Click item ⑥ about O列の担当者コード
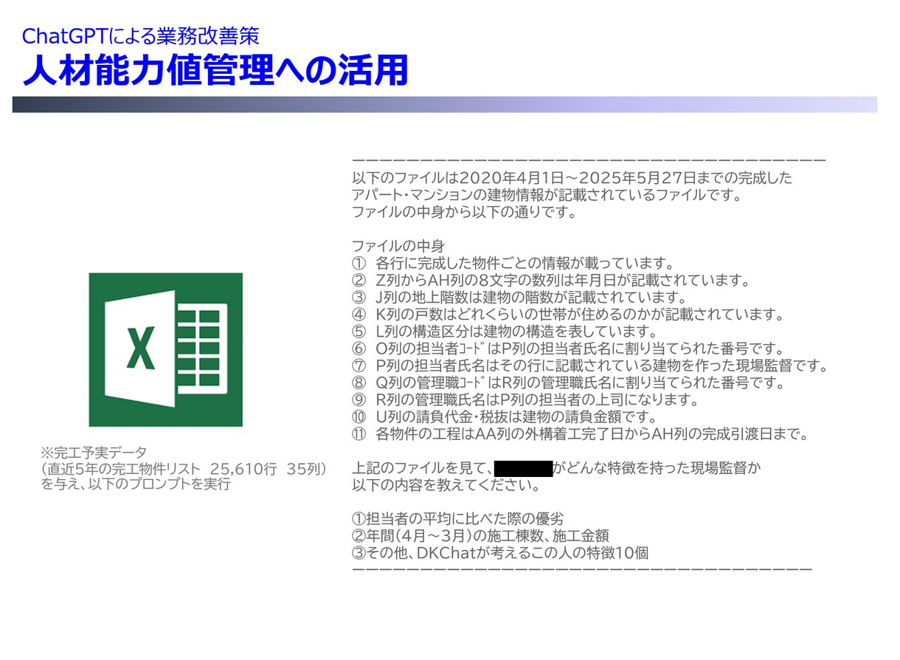Viewport: 900px width, 660px height. click(x=568, y=348)
